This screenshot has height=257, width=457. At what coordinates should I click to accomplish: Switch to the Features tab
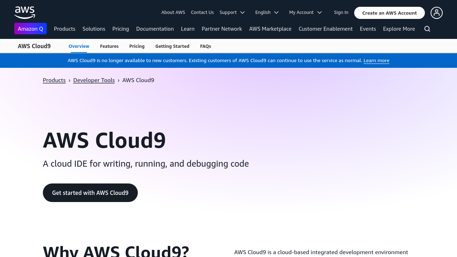(109, 46)
